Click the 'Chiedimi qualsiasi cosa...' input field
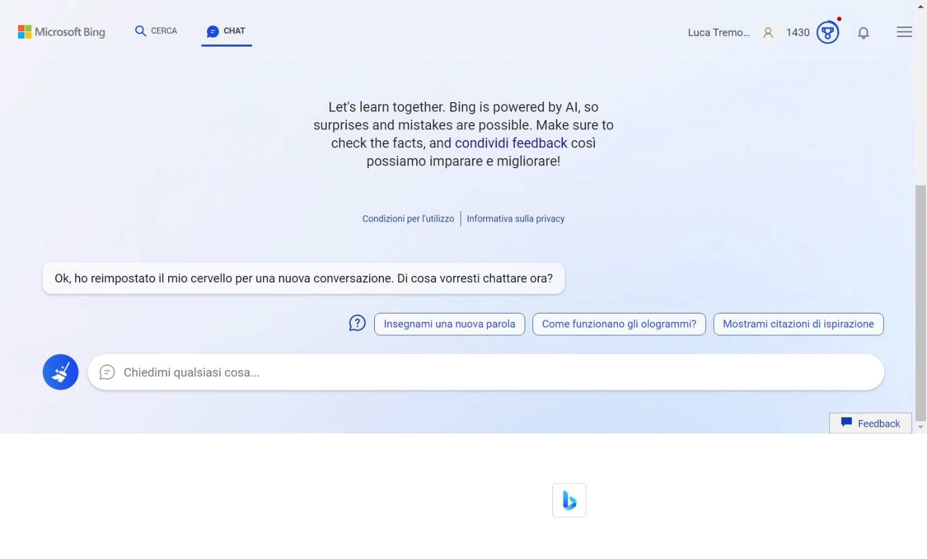 (x=485, y=372)
